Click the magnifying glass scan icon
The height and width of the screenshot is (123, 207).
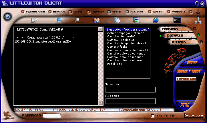click(77, 20)
